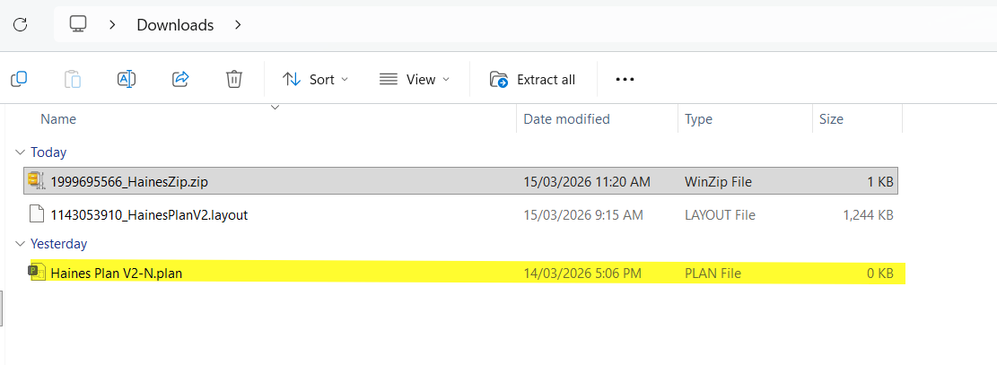The height and width of the screenshot is (365, 997).
Task: Open the Sort dropdown menu
Action: (x=316, y=79)
